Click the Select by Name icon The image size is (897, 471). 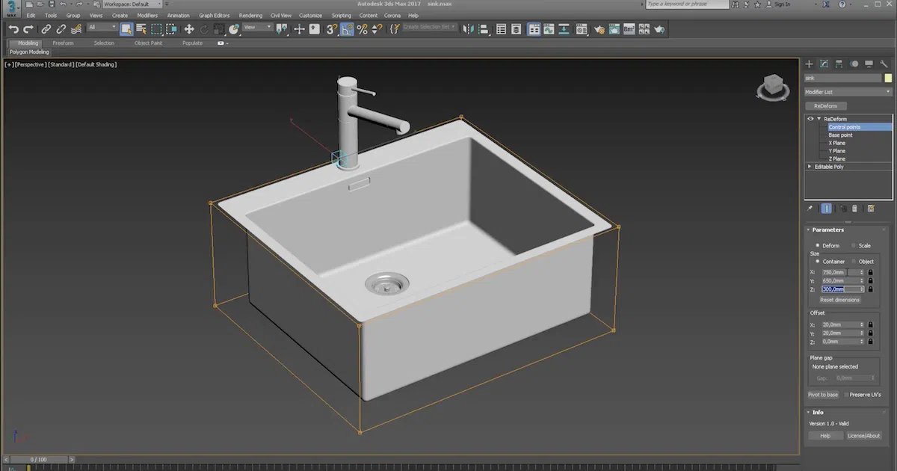pyautogui.click(x=141, y=29)
